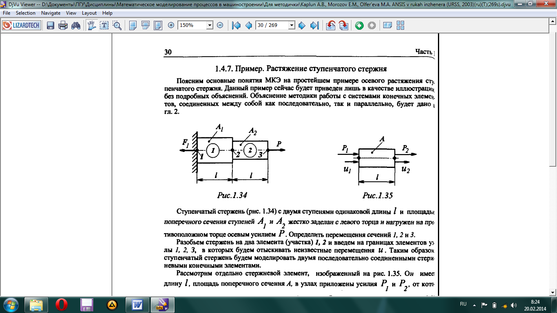
Task: Click page number 30 in the page header
Action: tap(168, 52)
